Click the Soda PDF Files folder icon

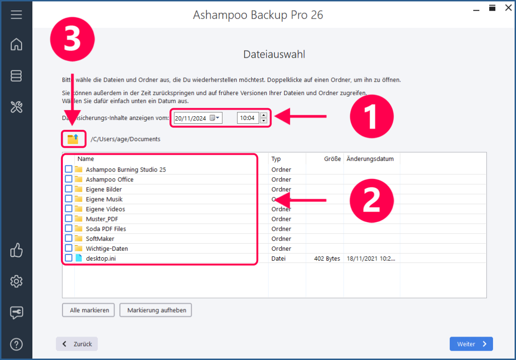coord(78,228)
